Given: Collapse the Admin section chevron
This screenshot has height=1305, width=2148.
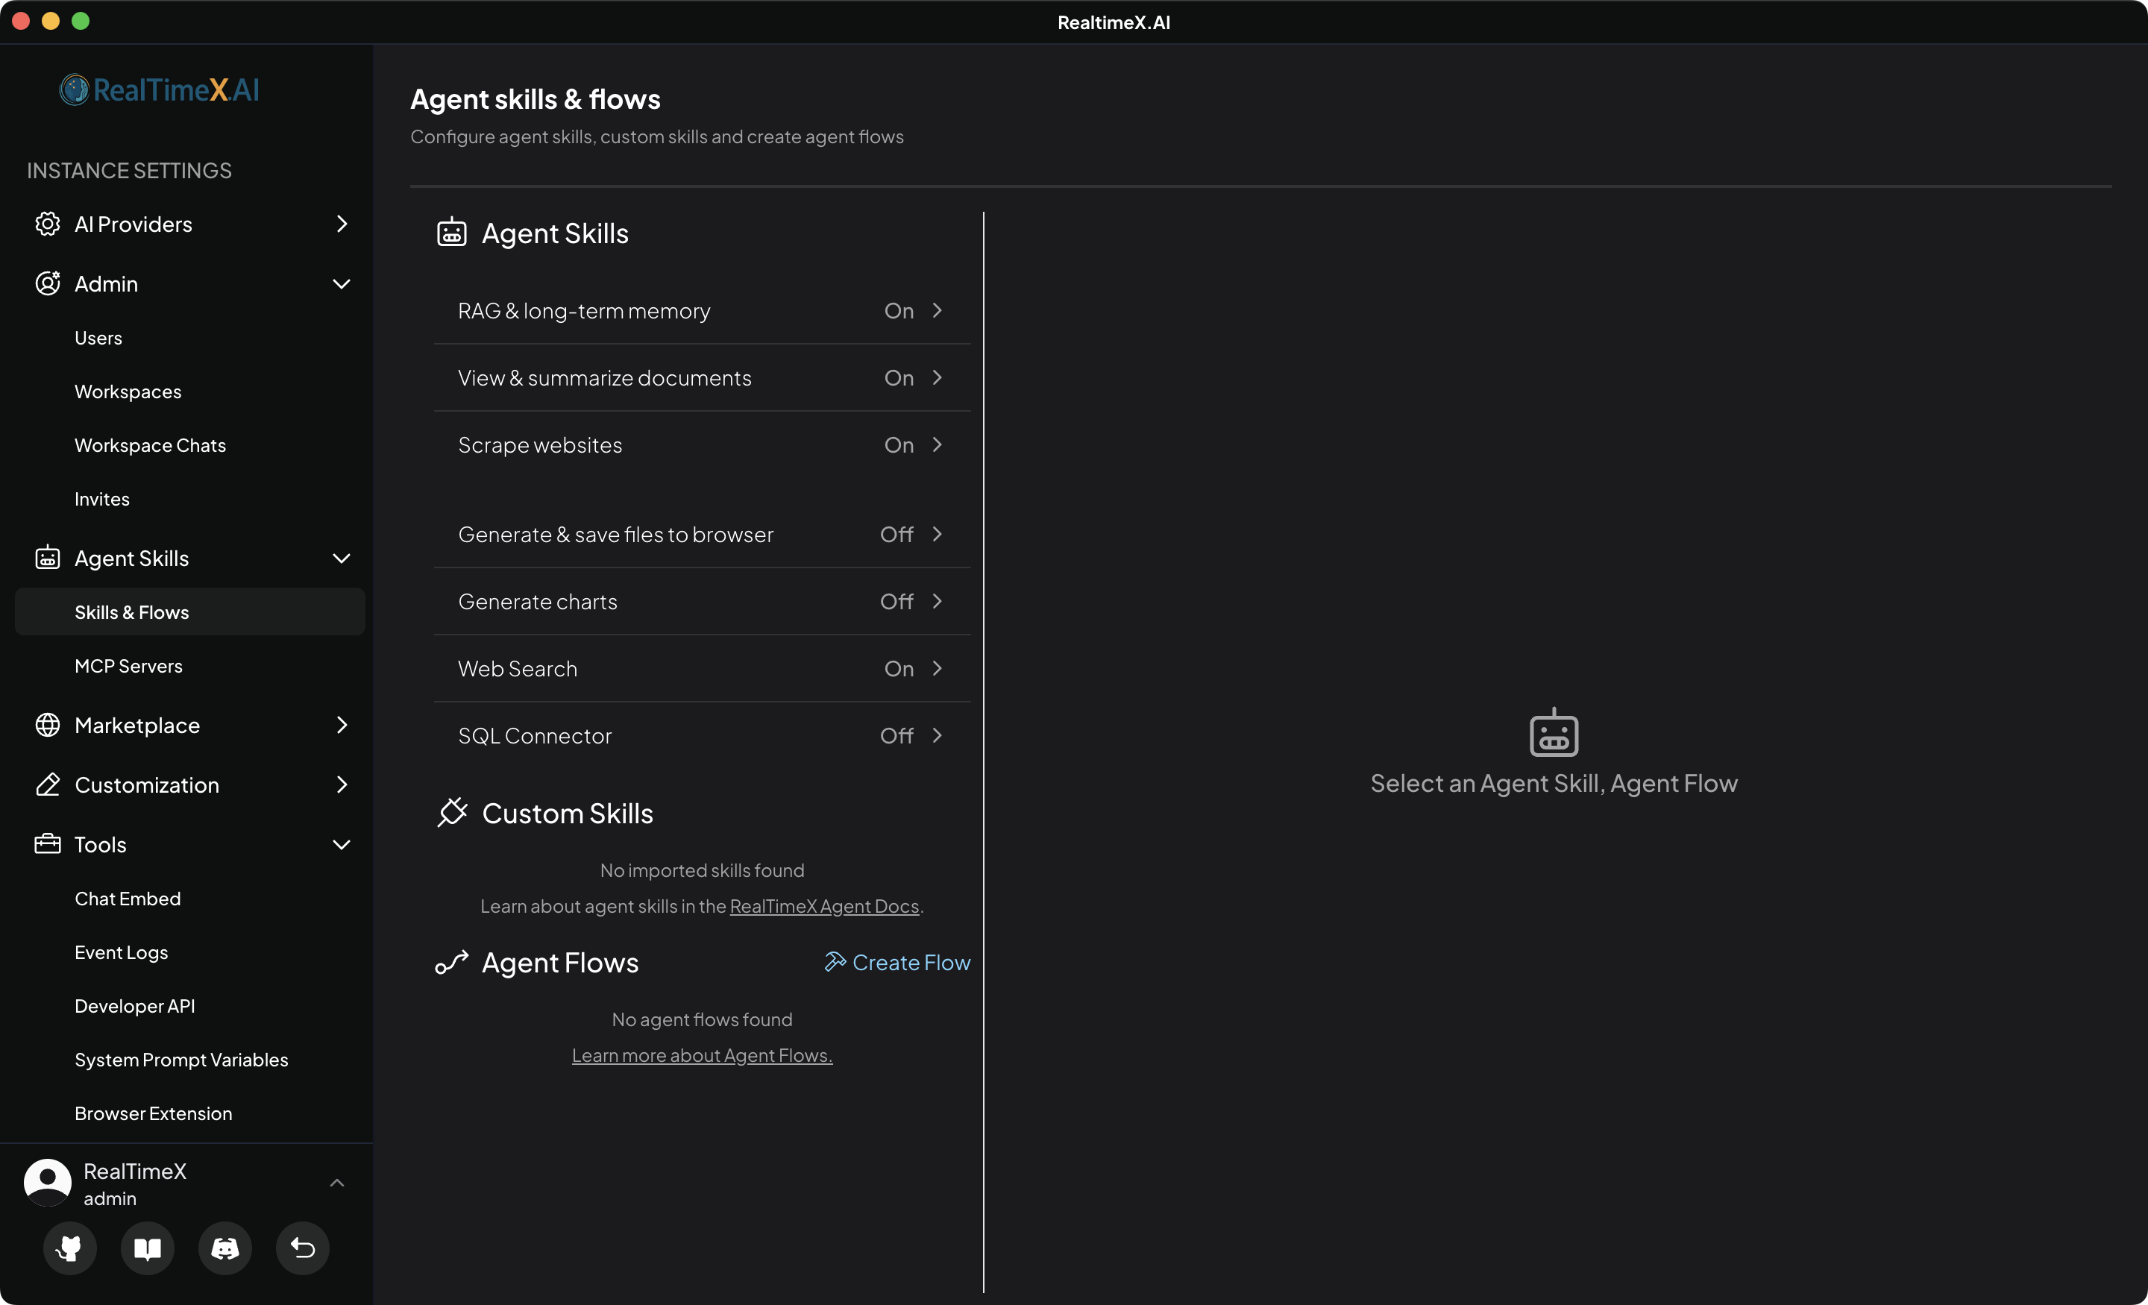Looking at the screenshot, I should pyautogui.click(x=342, y=284).
